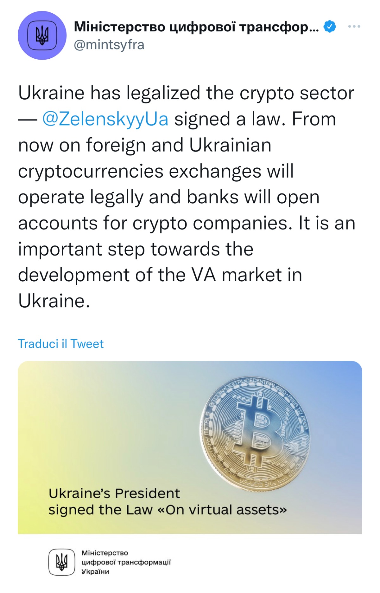The height and width of the screenshot is (593, 380).
Task: Click the «On virtual assets» text in image
Action: click(x=226, y=510)
